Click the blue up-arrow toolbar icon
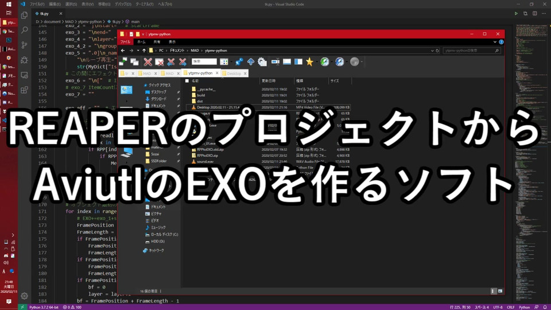The image size is (551, 310). pos(251,62)
